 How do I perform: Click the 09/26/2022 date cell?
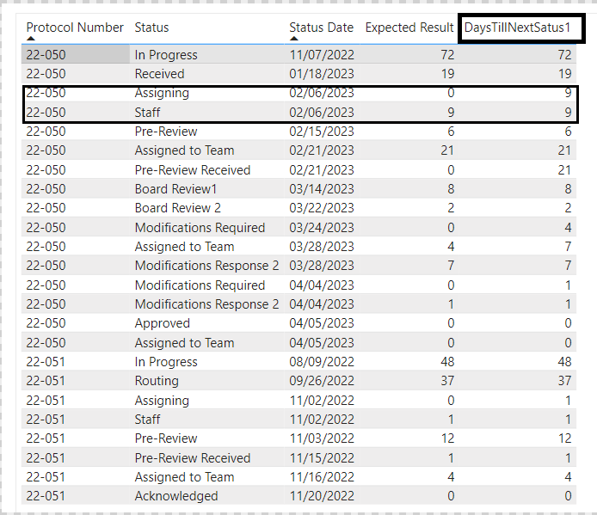coord(322,381)
